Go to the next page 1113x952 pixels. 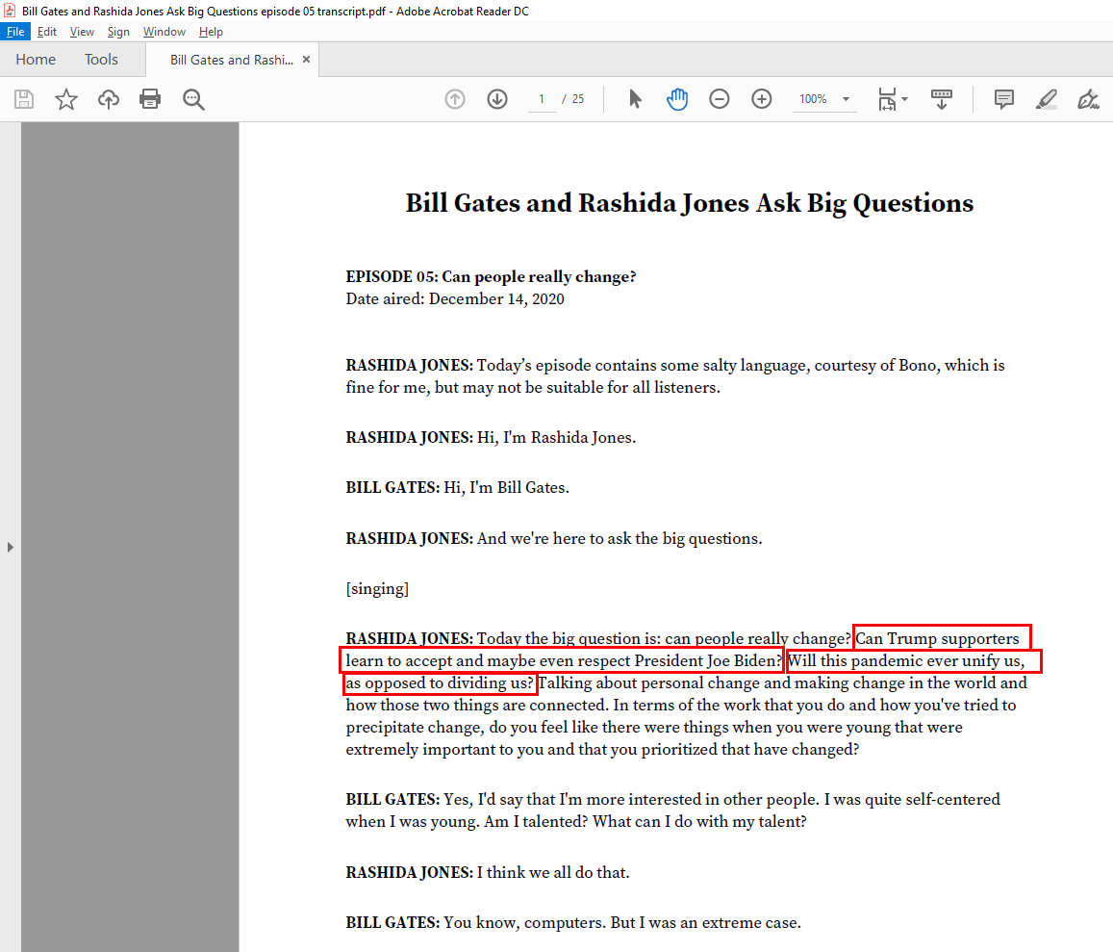click(497, 99)
